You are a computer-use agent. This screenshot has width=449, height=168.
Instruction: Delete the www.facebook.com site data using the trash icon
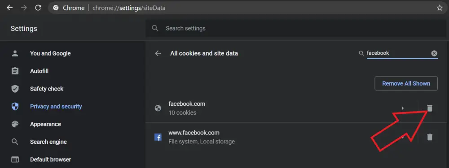pos(430,137)
